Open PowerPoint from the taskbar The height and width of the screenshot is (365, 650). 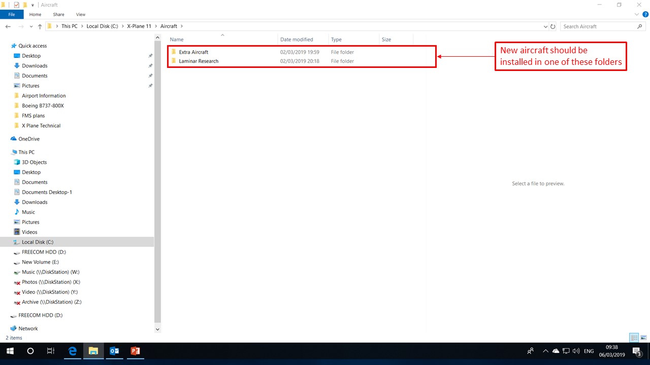point(135,351)
